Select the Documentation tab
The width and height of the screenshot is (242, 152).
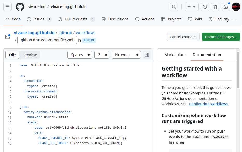pos(207,55)
